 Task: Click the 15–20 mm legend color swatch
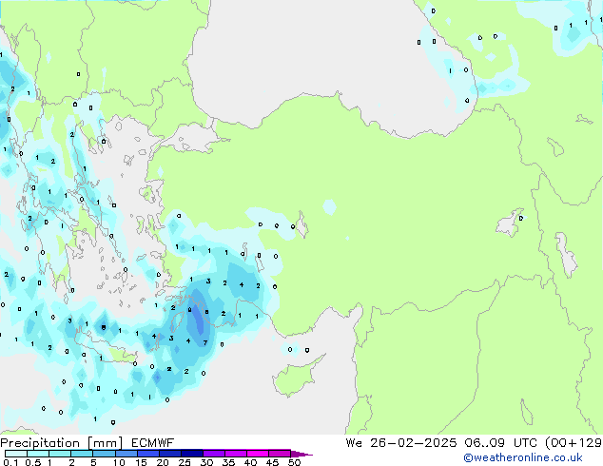coord(147,454)
